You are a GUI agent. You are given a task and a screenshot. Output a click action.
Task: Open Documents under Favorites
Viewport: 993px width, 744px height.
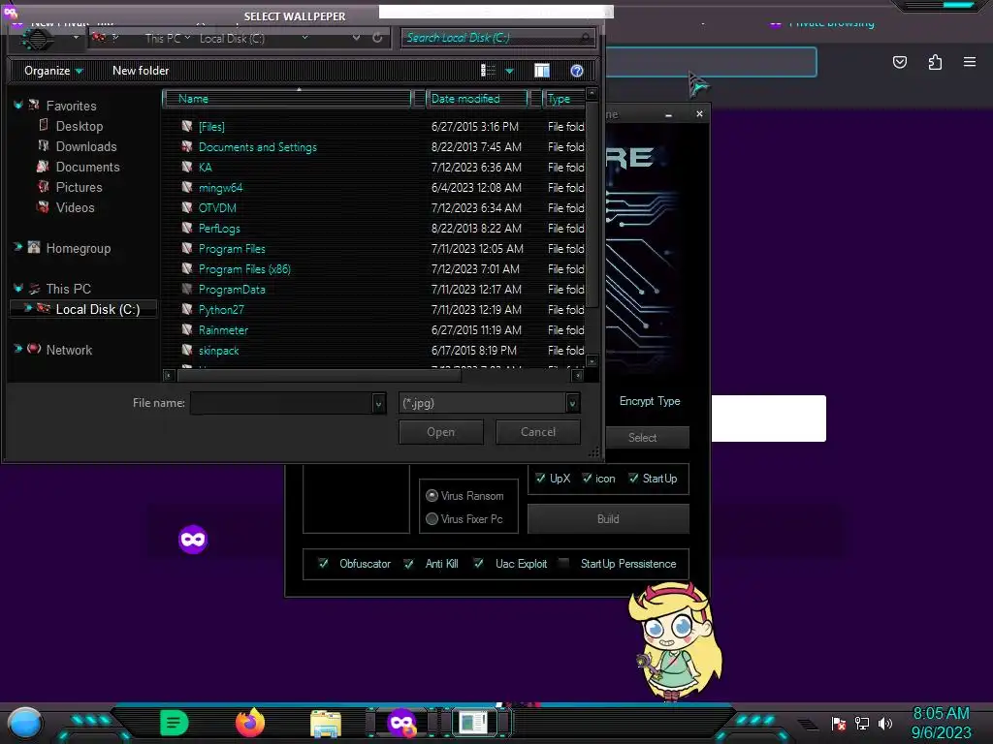pyautogui.click(x=87, y=167)
